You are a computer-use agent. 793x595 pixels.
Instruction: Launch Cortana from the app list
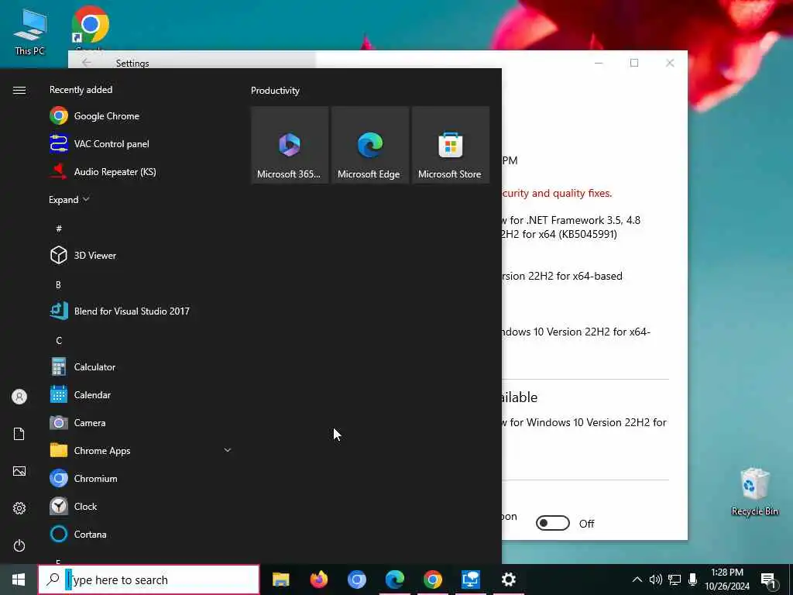[139, 534]
